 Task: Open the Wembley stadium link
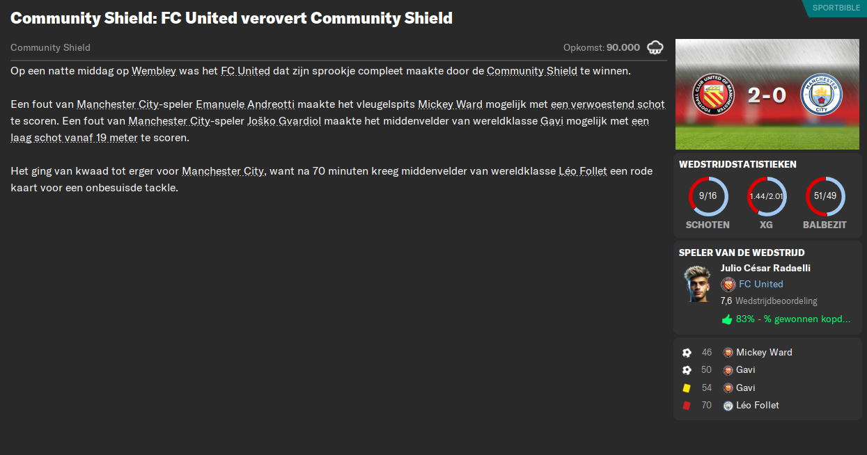pyautogui.click(x=155, y=71)
